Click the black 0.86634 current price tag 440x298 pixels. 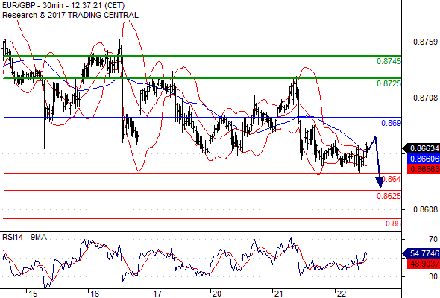(421, 148)
